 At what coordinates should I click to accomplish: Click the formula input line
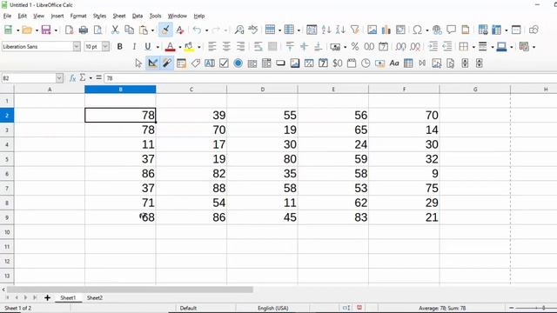[331, 78]
